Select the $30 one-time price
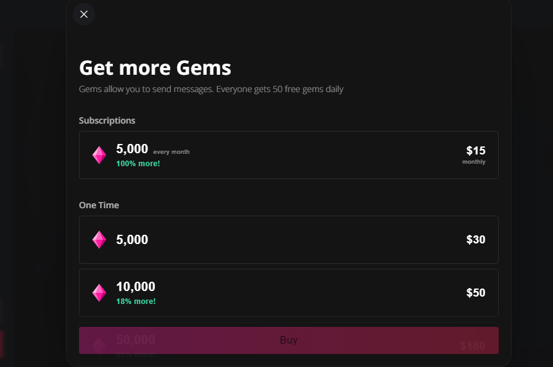Image resolution: width=553 pixels, height=367 pixels. pyautogui.click(x=475, y=240)
